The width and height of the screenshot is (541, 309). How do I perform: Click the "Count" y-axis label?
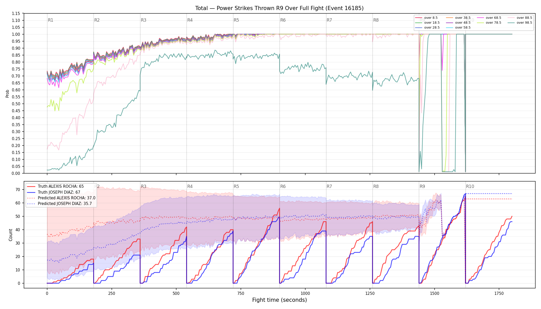11,235
